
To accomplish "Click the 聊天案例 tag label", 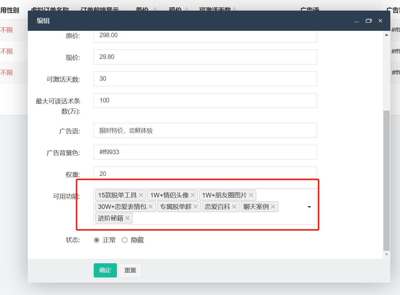I will click(x=256, y=207).
